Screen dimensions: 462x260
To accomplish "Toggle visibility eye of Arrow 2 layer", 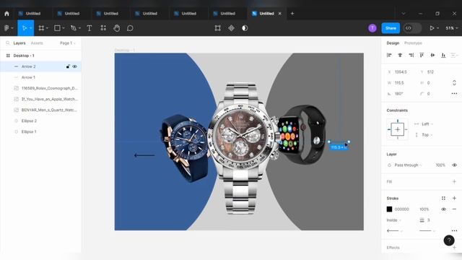I will point(75,66).
